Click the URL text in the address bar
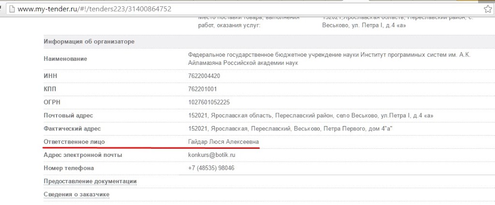Screen dimensions: 495x205 click(x=94, y=9)
